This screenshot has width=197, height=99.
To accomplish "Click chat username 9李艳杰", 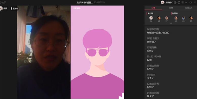I will pyautogui.click(x=151, y=75).
